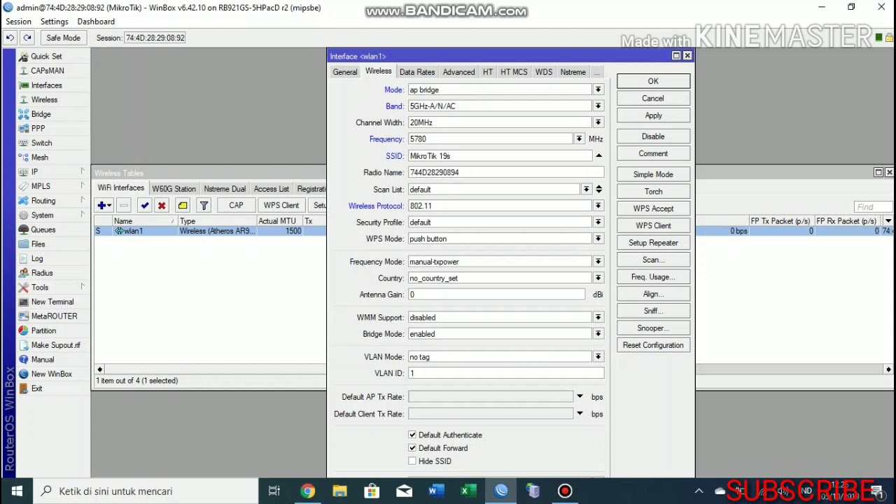Viewport: 896px width, 504px height.
Task: Expand the Default AP Tx Rate field
Action: 580,397
